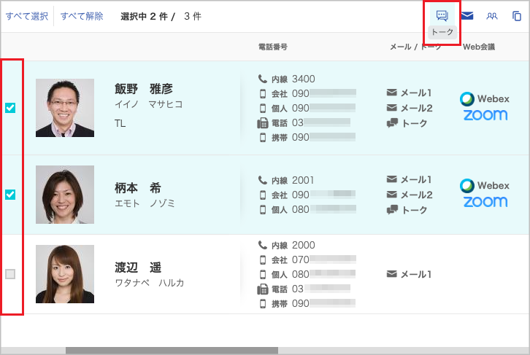Open Webex for 柄本 希
This screenshot has height=355, width=530.
(485, 186)
